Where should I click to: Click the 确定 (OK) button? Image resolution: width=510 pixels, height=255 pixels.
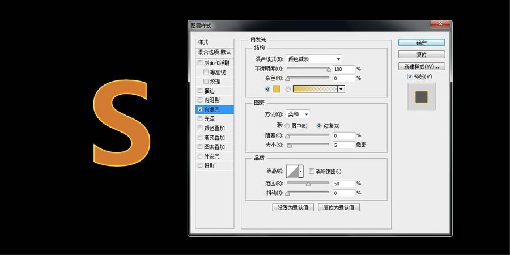(x=421, y=42)
